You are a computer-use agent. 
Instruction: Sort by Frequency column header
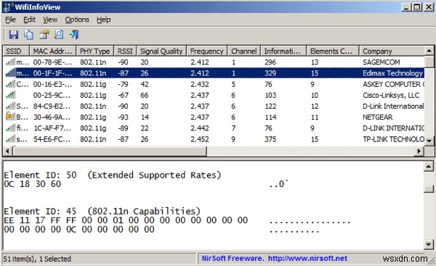click(x=207, y=51)
